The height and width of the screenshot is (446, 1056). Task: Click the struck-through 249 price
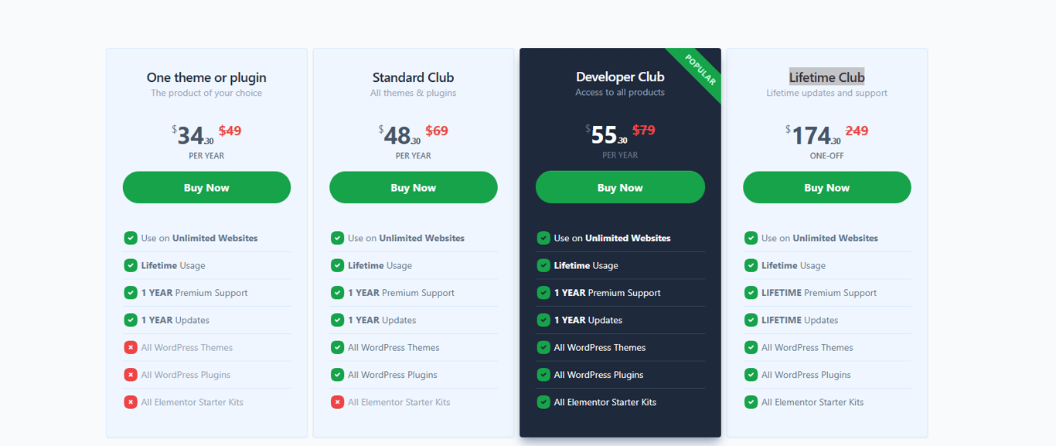pyautogui.click(x=857, y=131)
